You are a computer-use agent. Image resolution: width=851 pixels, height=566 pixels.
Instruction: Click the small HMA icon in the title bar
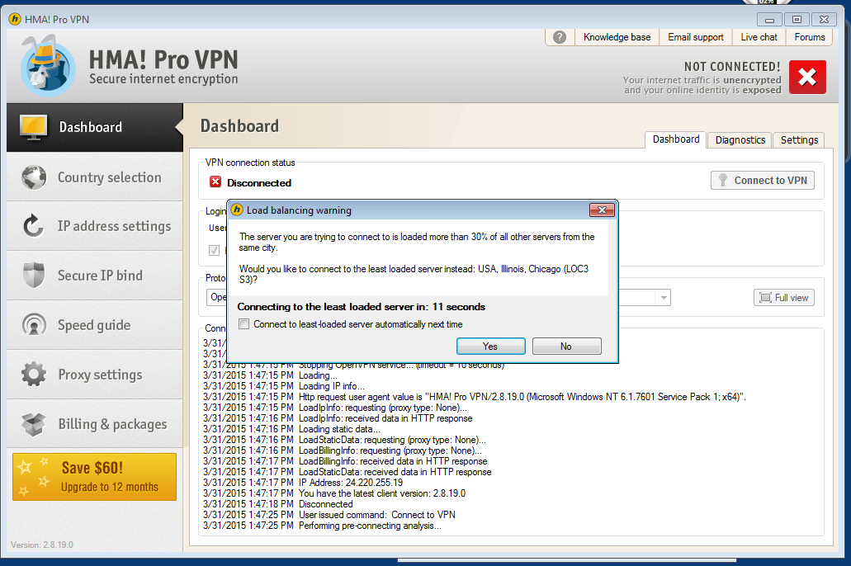(x=15, y=19)
